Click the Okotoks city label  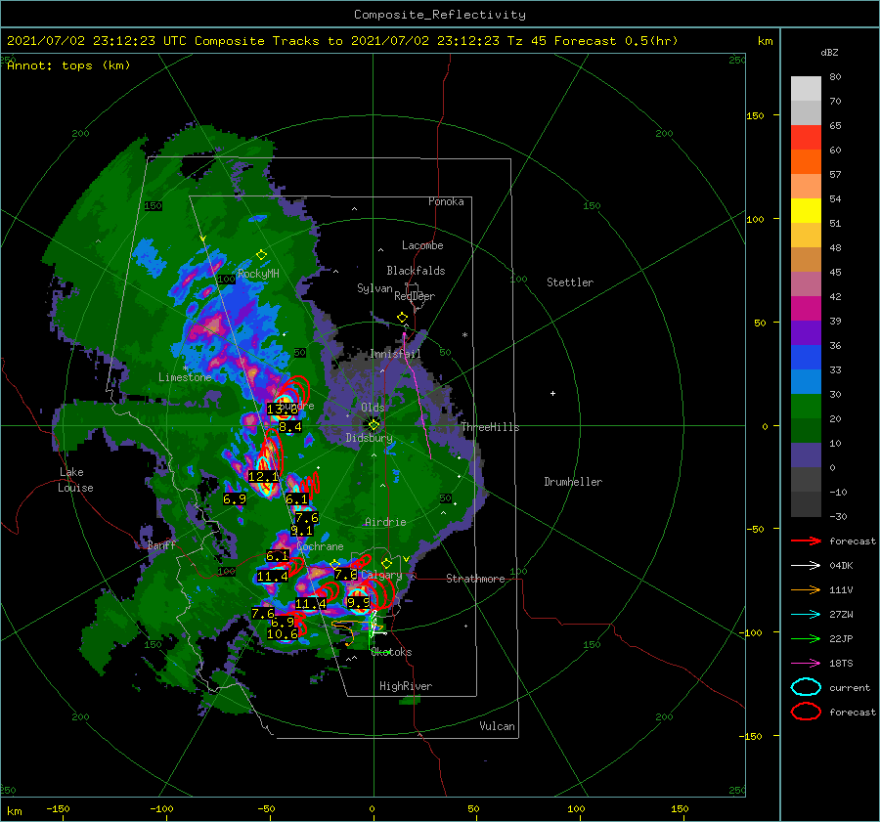391,652
